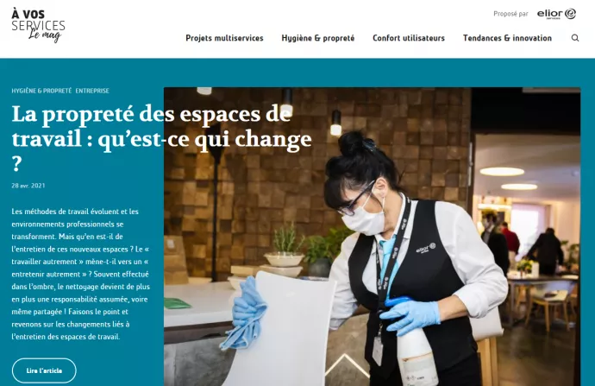Click the 28 avr. 2021 publication date
The image size is (595, 386).
point(28,186)
